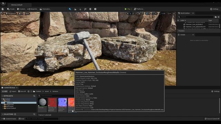Image resolution: width=221 pixels, height=124 pixels.
Task: Switch to Mesh Paint mode icon
Action: [x=85, y=9]
